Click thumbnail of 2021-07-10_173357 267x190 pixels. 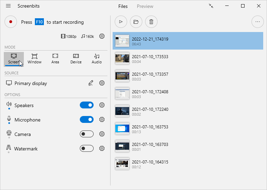point(122,76)
